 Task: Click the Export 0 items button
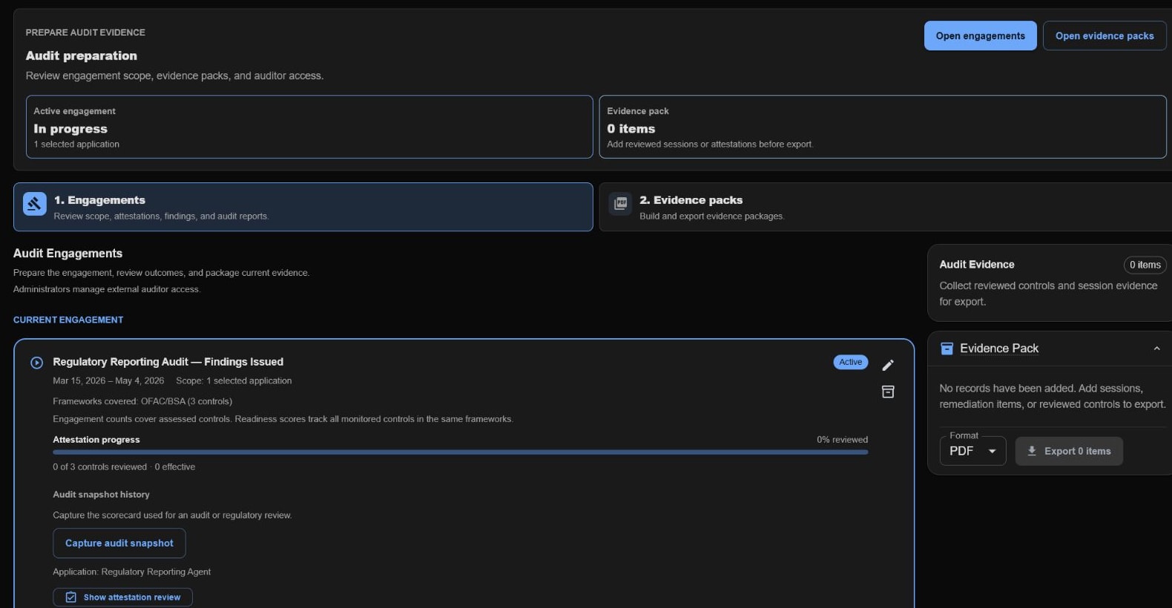click(x=1069, y=451)
